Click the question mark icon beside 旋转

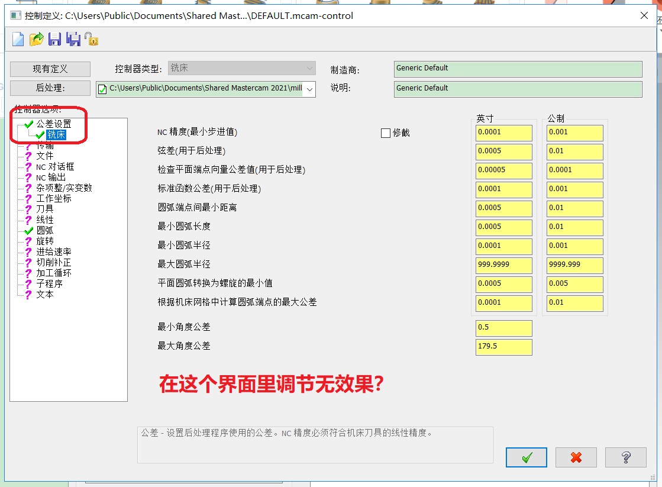(x=28, y=241)
